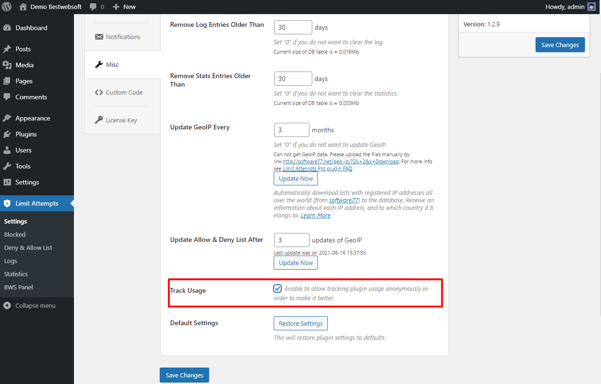Viewport: 601px width, 384px height.
Task: Click the Appearance brush icon
Action: [7, 118]
